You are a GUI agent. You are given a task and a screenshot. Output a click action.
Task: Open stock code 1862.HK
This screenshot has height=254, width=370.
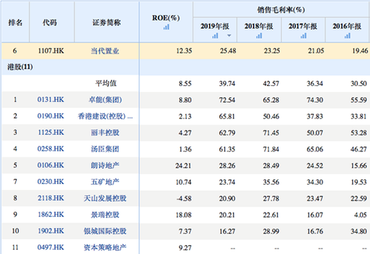pyautogui.click(x=51, y=214)
